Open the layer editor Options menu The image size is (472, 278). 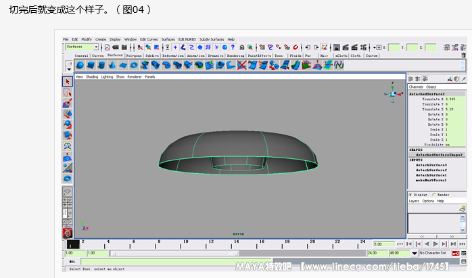coord(428,201)
